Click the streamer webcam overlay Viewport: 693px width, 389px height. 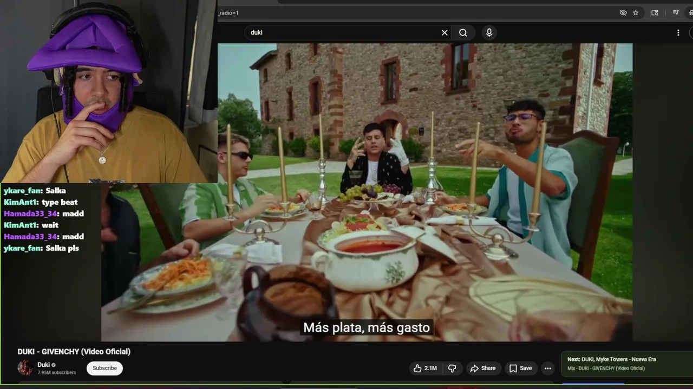tap(108, 91)
